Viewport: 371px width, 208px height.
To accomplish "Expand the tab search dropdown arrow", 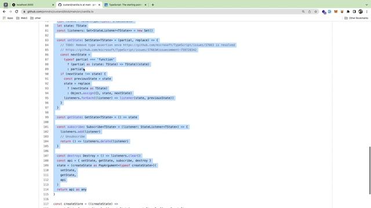I will 366,5.
